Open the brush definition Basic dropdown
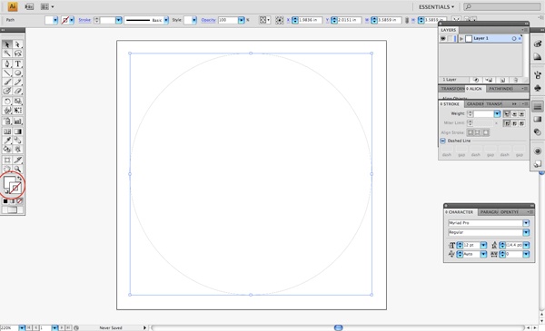Image resolution: width=545 pixels, height=331 pixels. 166,20
